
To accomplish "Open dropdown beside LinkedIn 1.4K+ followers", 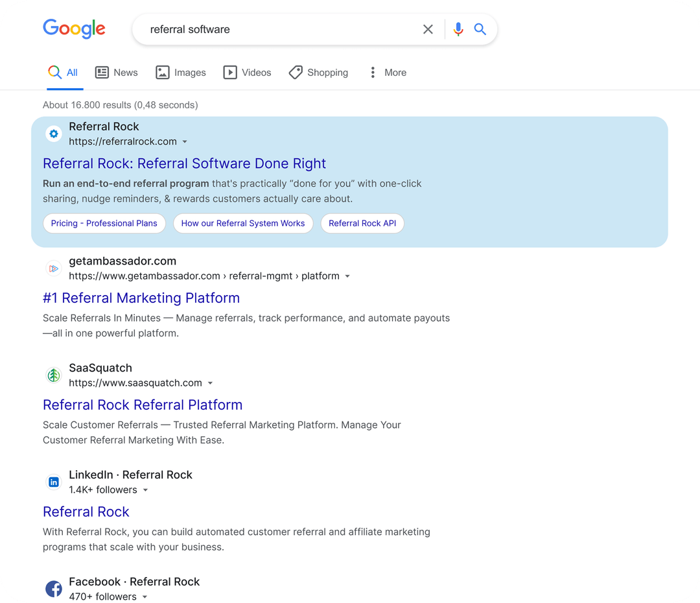I will click(145, 490).
